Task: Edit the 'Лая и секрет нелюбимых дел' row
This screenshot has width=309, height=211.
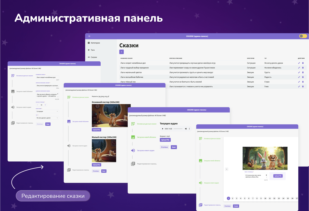Action: [299, 63]
